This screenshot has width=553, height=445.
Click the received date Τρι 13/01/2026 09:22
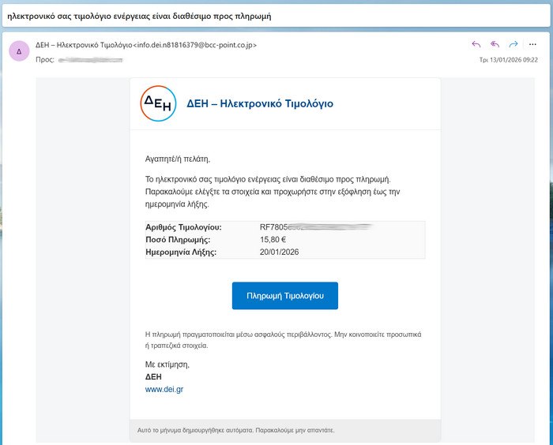click(508, 59)
